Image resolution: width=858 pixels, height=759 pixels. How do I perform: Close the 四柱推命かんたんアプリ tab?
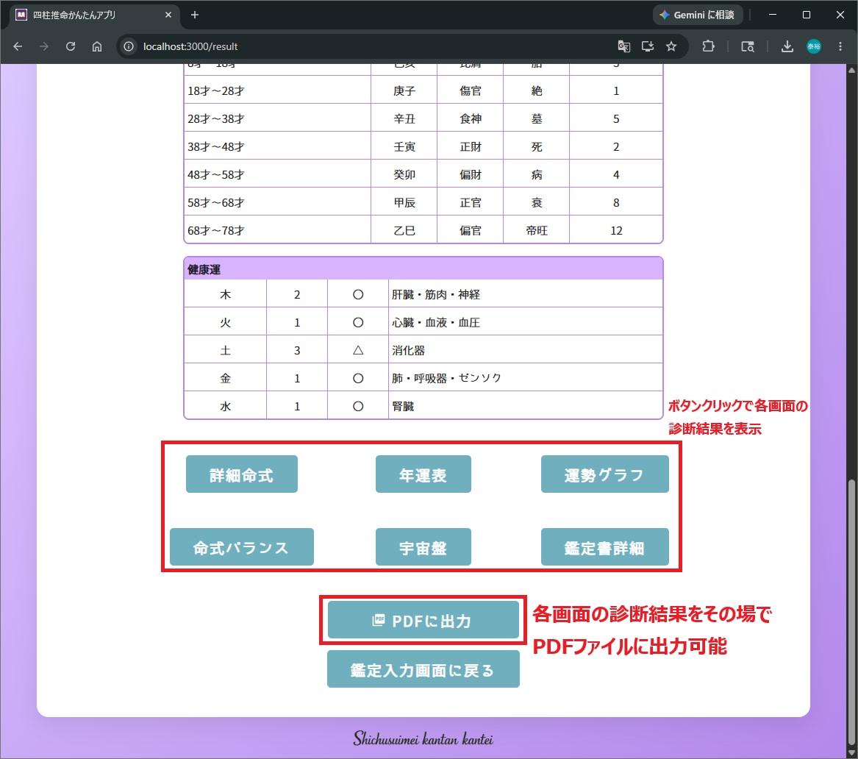[x=168, y=15]
